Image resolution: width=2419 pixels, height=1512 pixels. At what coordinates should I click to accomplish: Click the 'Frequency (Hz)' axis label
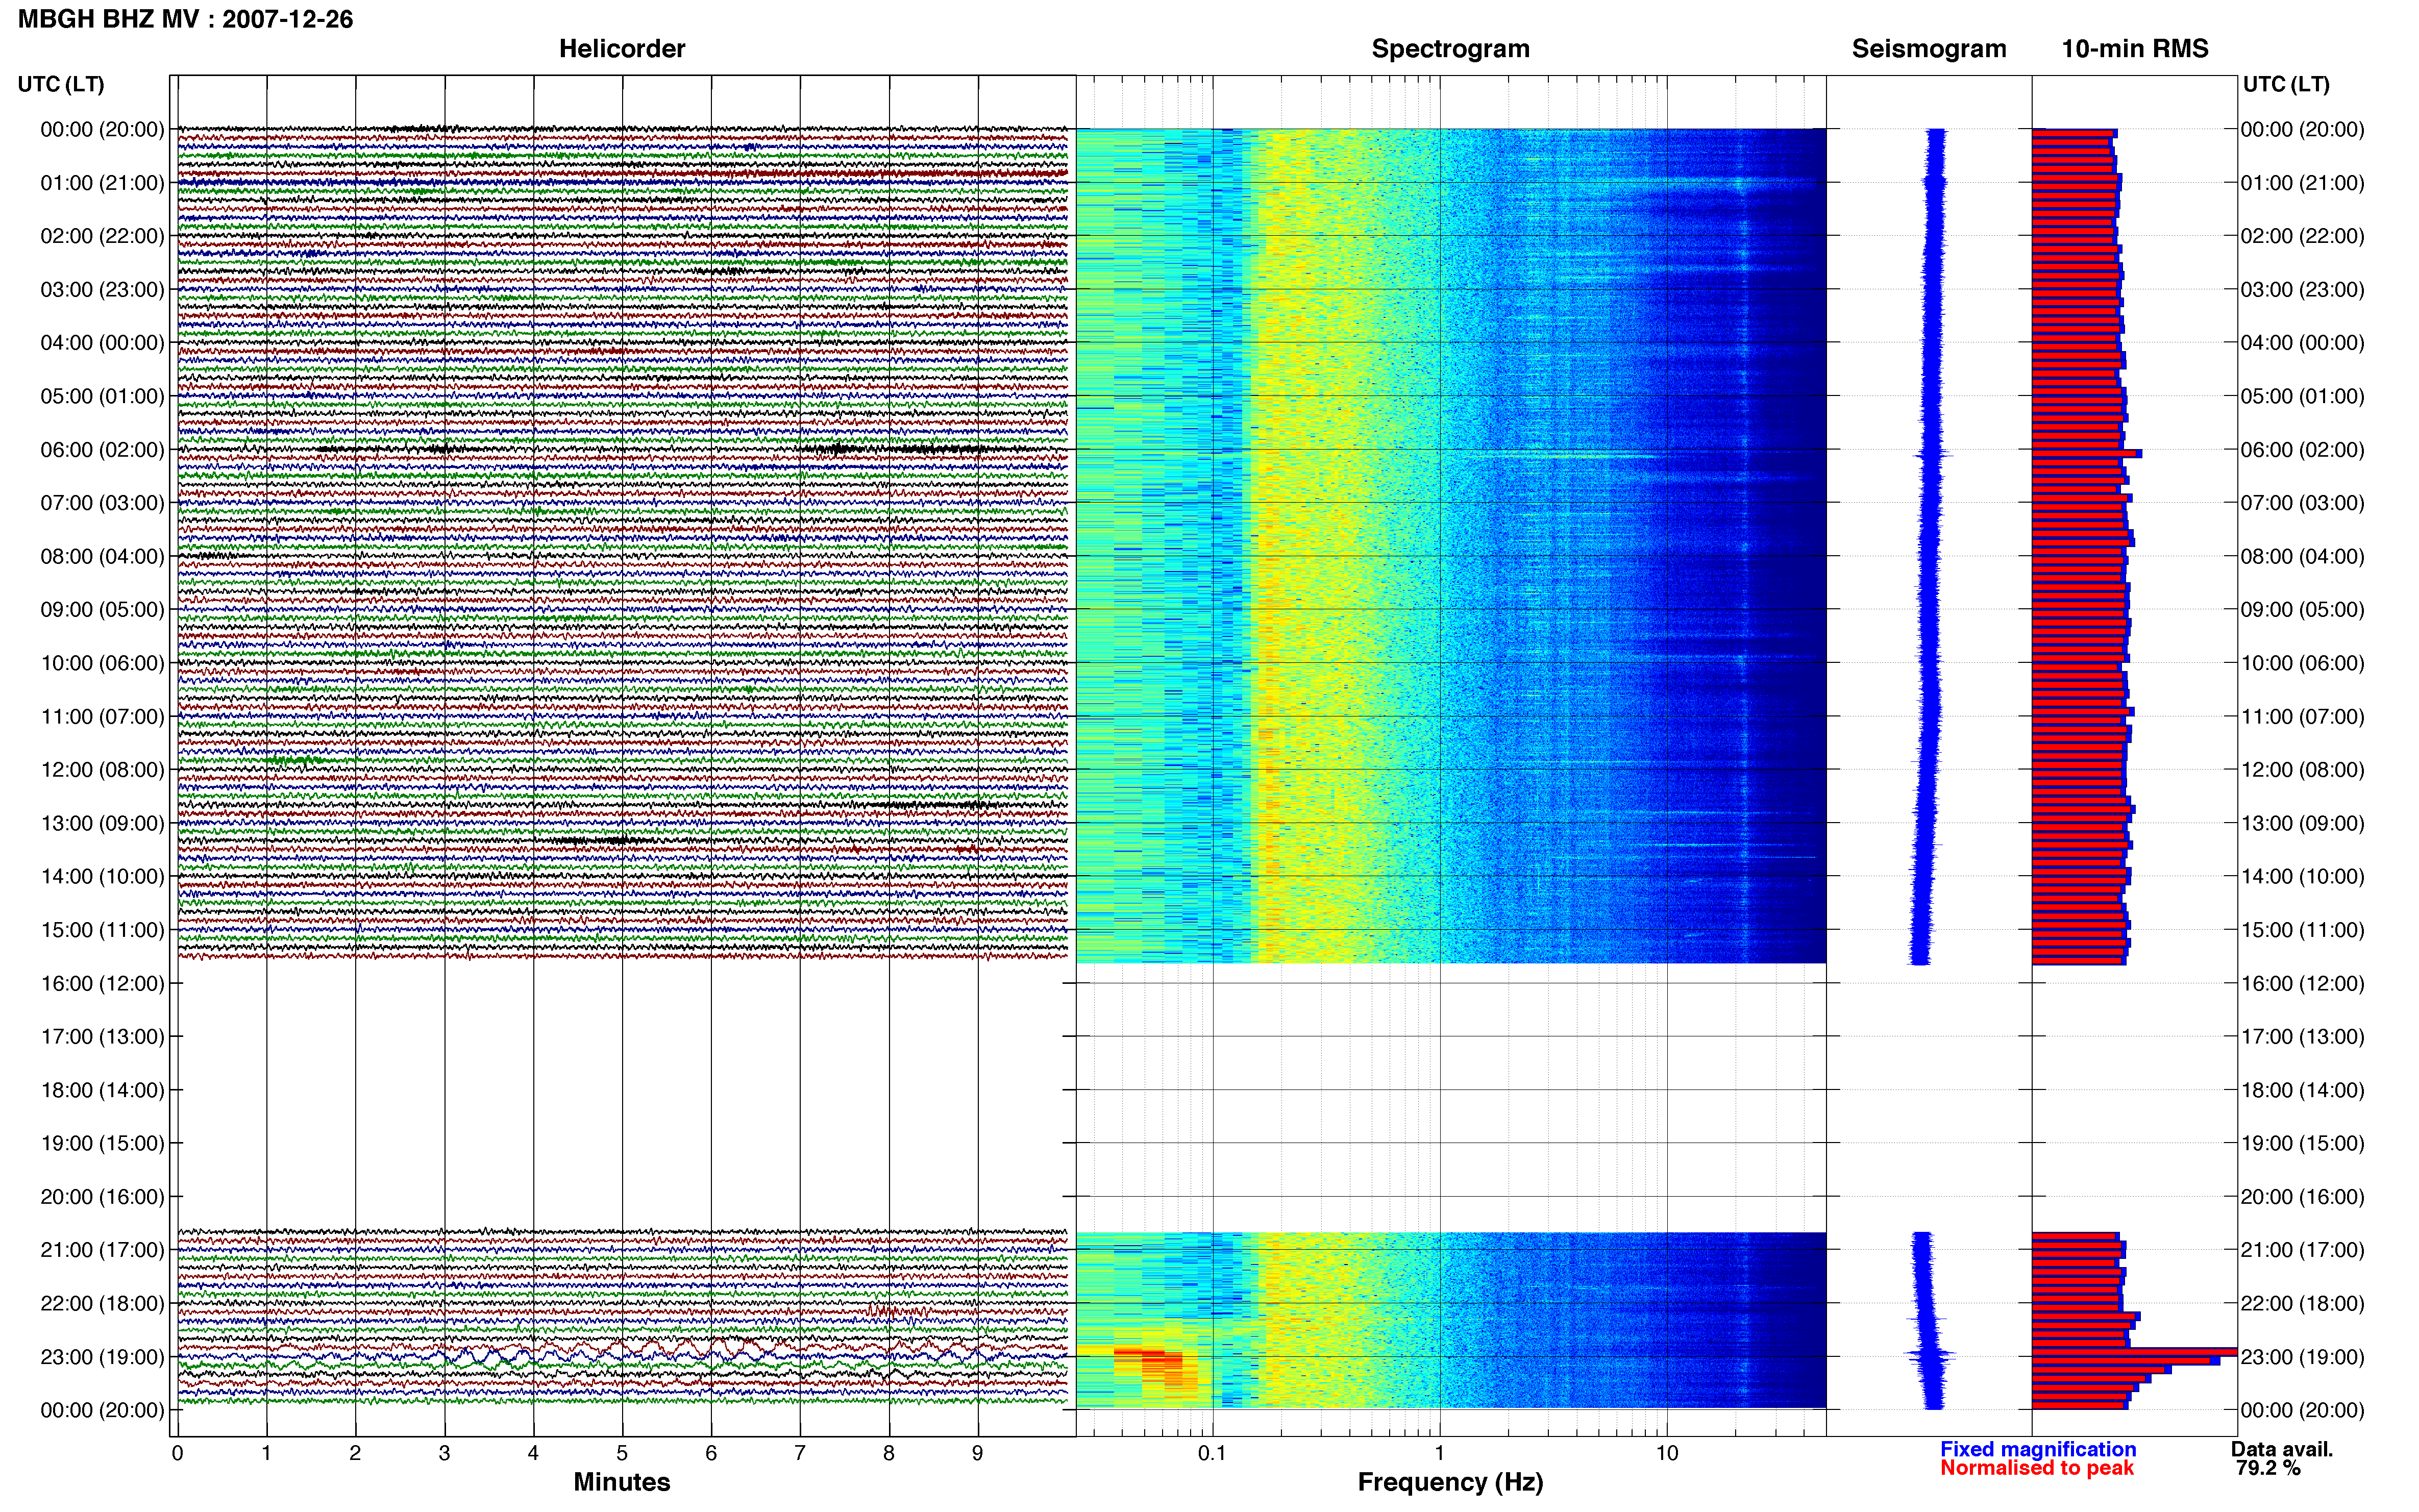1450,1482
